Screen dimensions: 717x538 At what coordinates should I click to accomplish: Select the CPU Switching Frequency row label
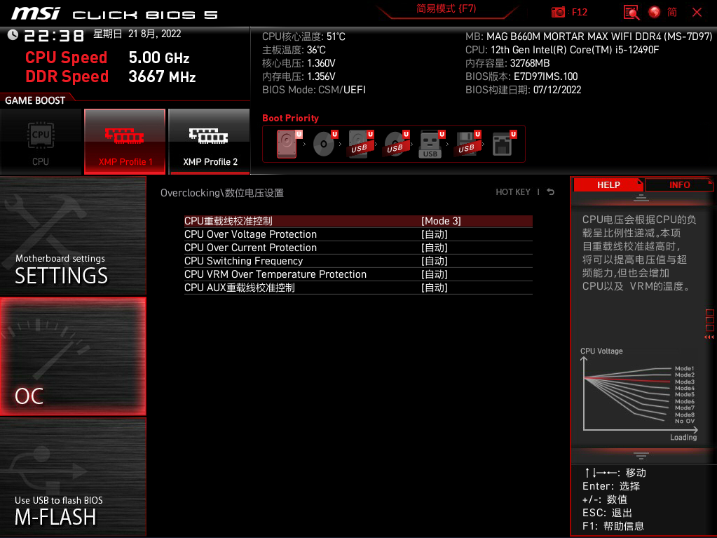244,261
